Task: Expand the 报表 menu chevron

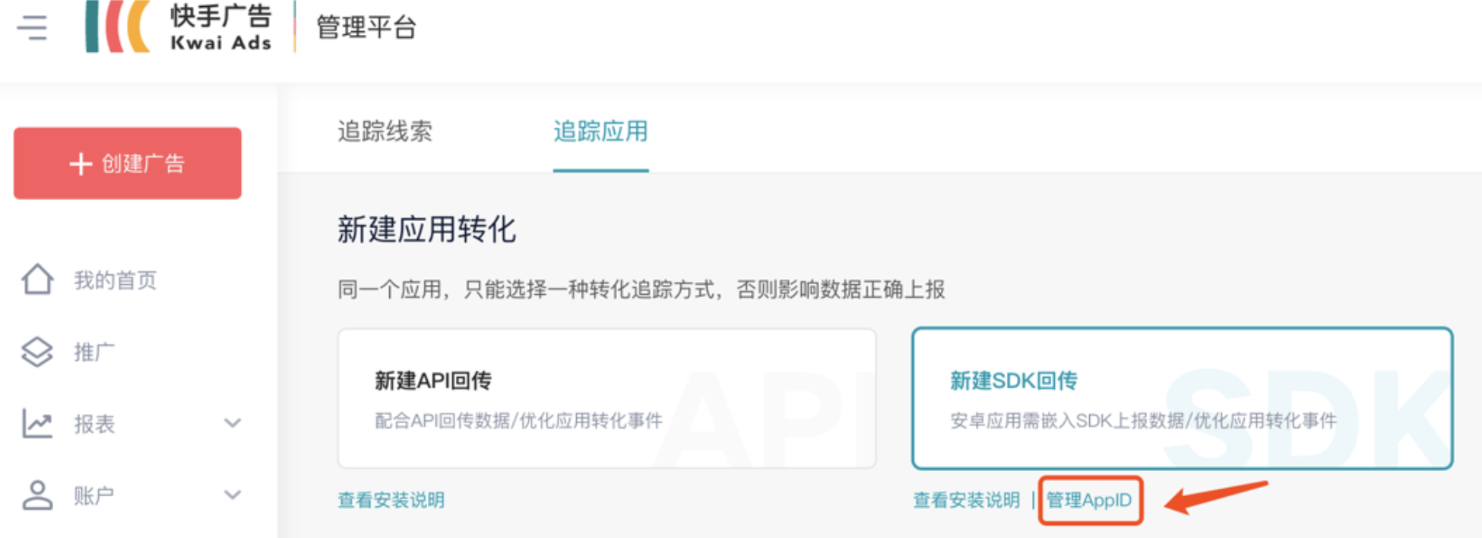Action: (233, 423)
